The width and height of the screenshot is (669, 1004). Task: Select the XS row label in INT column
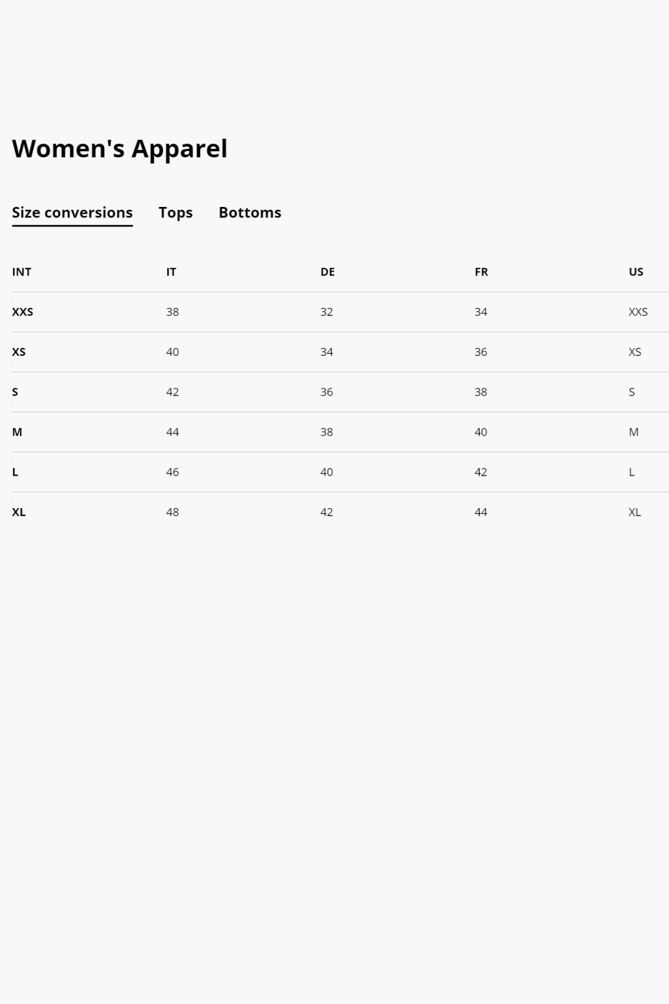19,352
